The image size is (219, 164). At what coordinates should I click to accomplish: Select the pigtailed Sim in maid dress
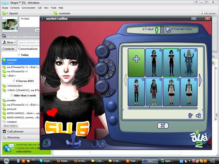tap(171, 92)
